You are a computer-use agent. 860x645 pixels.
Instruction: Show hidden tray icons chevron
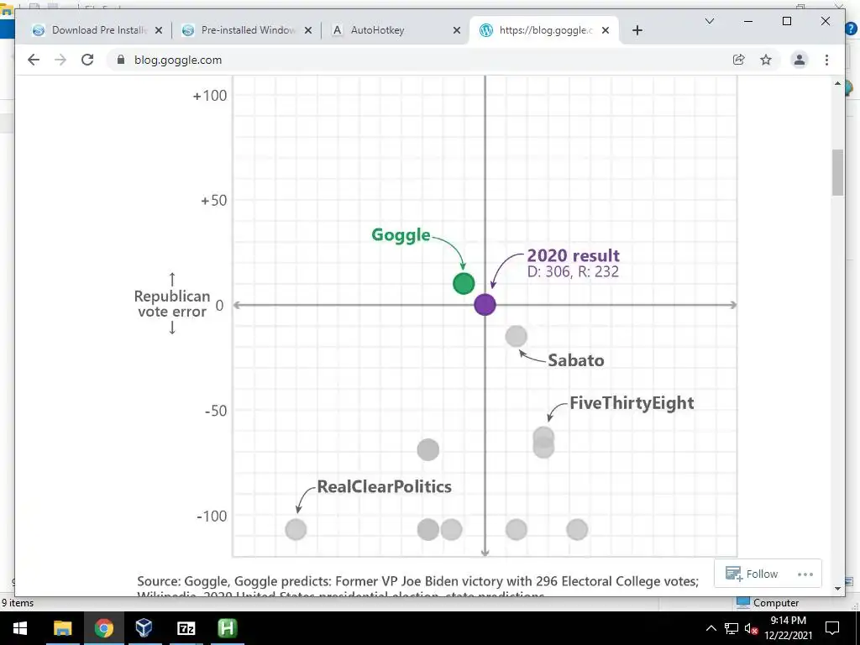[711, 628]
